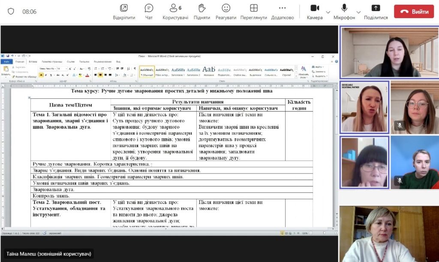
Task: Detach the shared content with Відкріпити
Action: click(124, 12)
